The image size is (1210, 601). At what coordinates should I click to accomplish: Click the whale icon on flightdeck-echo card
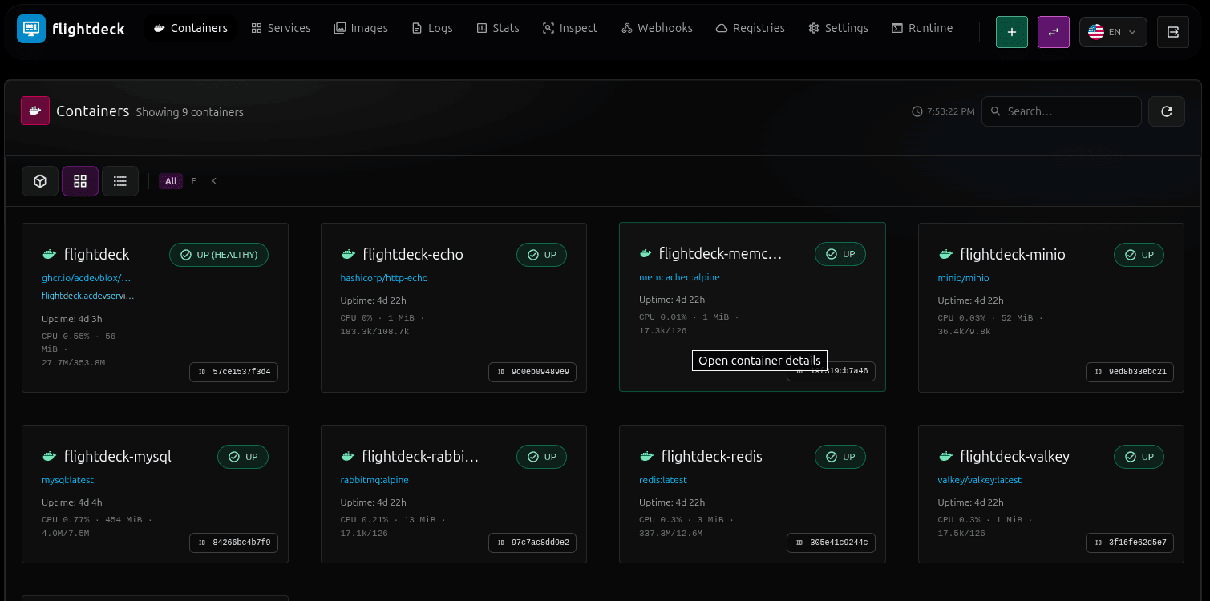(348, 254)
